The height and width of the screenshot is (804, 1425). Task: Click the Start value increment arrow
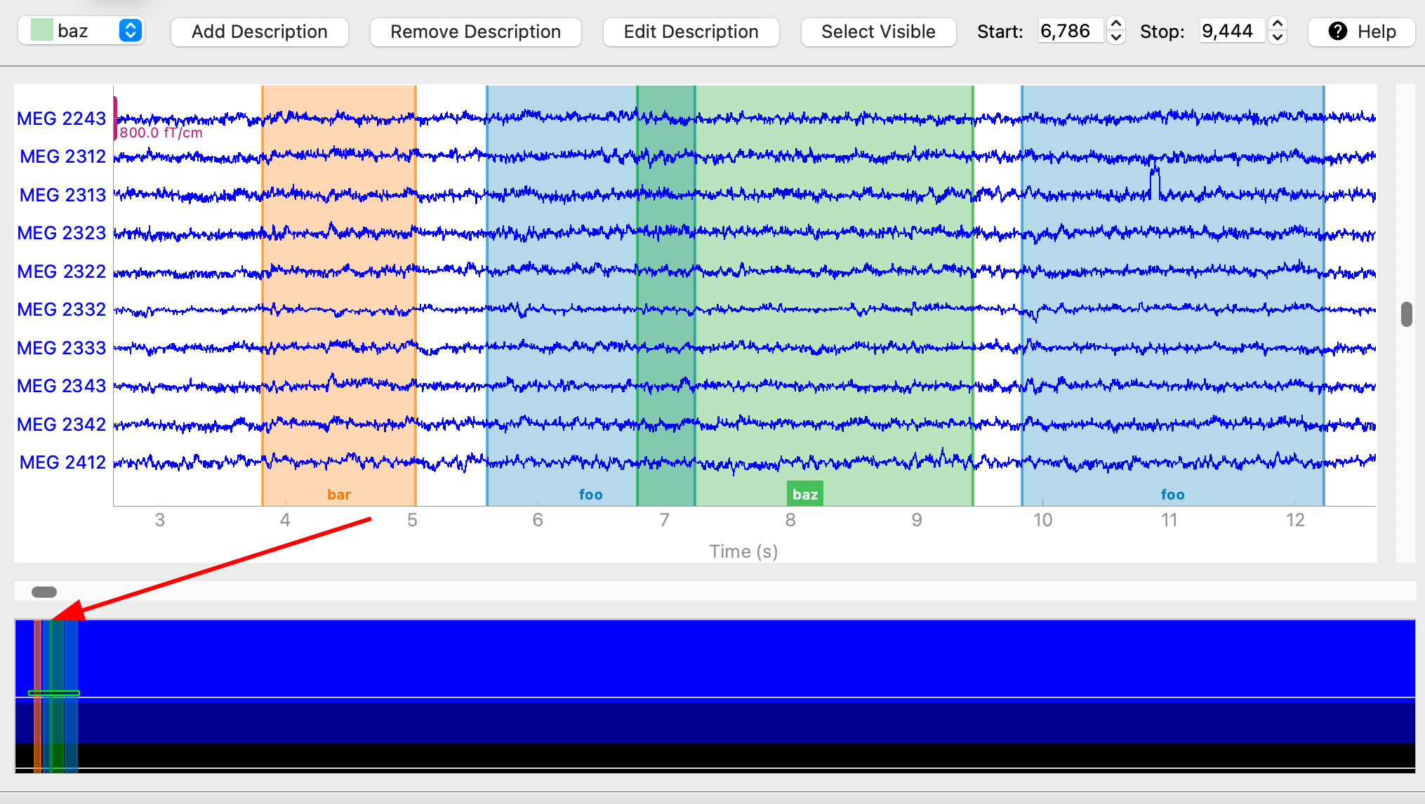[1116, 25]
